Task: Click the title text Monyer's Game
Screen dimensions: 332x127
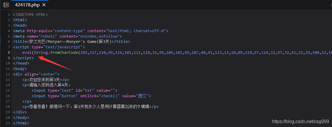Action: [x=81, y=42]
